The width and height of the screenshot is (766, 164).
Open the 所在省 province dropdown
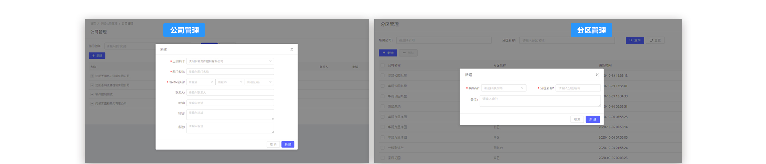tap(201, 82)
